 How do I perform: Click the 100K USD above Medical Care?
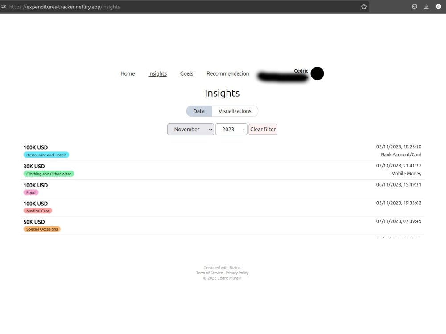(x=36, y=204)
